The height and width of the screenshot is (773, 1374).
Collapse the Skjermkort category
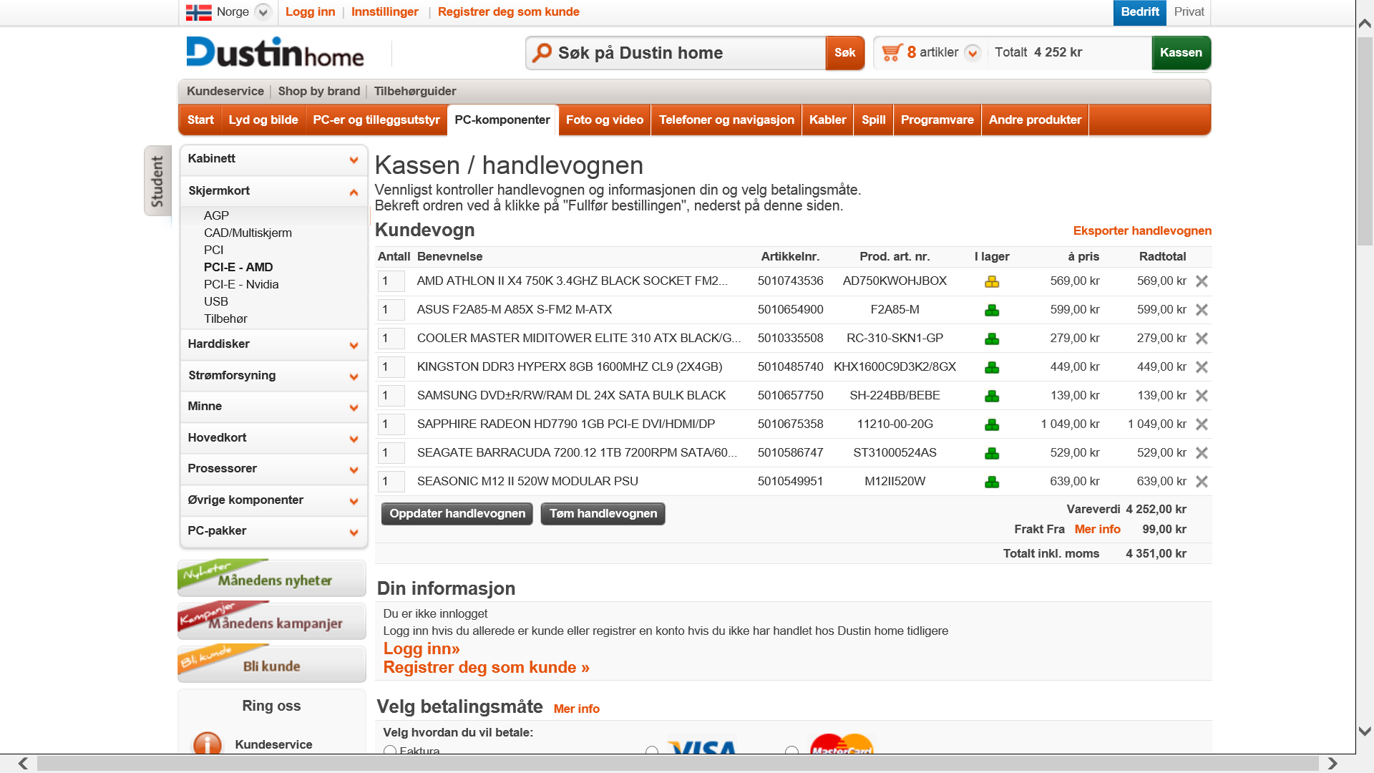click(353, 192)
